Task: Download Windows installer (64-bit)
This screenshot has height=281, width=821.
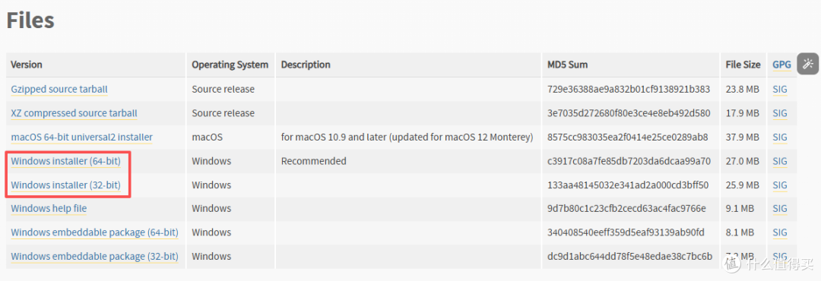Action: (x=65, y=161)
